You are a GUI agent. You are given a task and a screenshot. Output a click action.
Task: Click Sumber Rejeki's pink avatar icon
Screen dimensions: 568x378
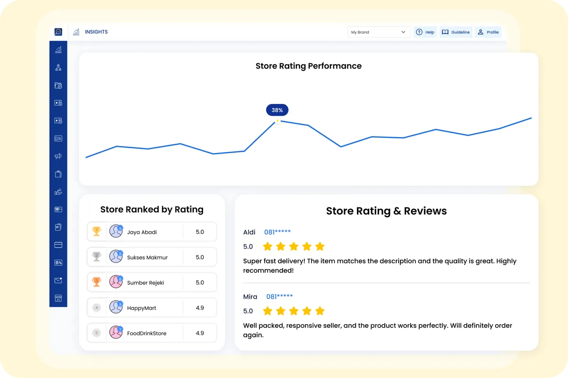[116, 282]
